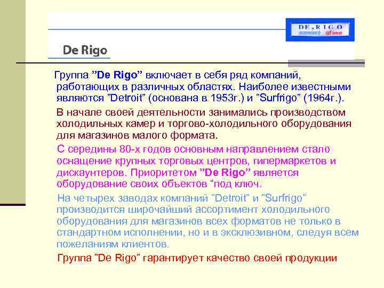Click the line "дискаунтеров. Приоритетом "De Rigo""
Viewport: 384px width, 288px height.
click(x=178, y=173)
